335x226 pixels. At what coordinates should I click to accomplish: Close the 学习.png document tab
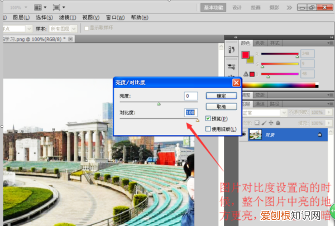pyautogui.click(x=70, y=39)
